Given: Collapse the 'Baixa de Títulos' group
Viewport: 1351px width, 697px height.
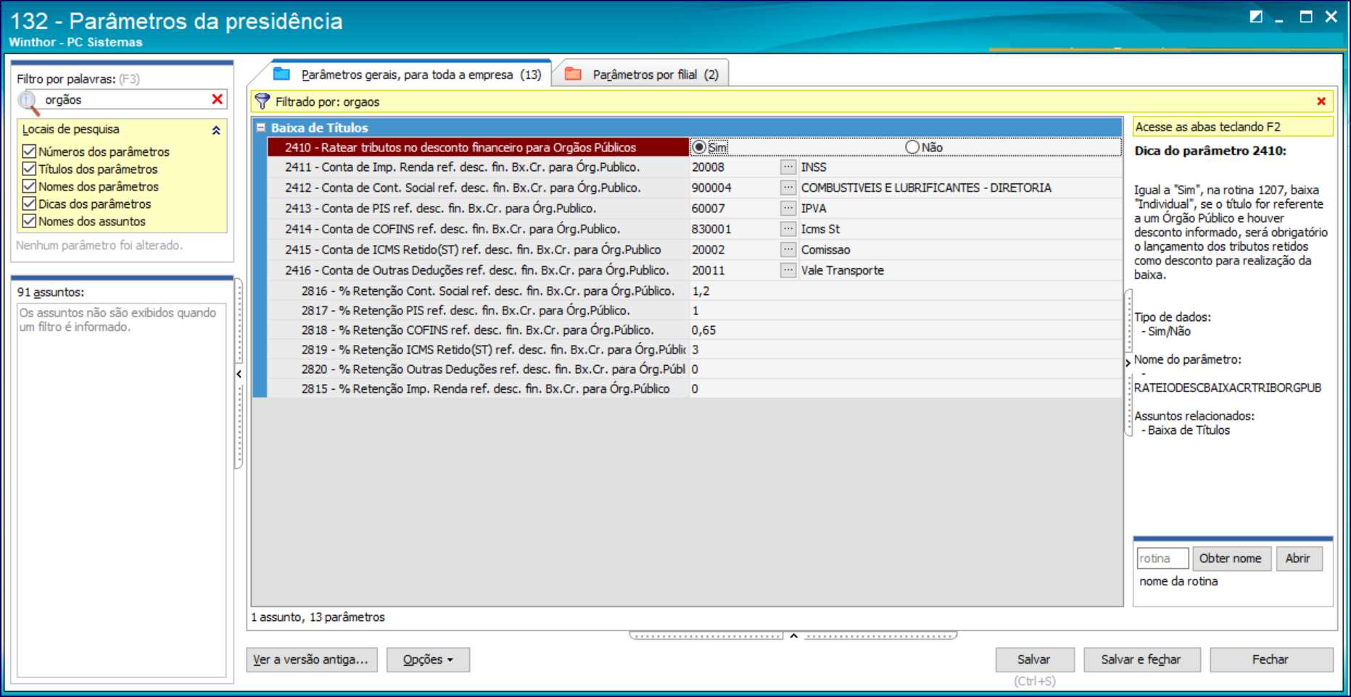Looking at the screenshot, I should click(x=261, y=128).
